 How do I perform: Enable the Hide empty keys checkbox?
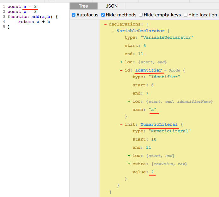(141, 15)
